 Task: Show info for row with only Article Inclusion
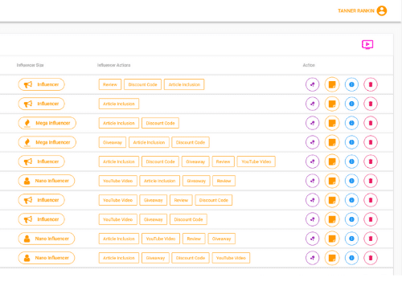coord(351,104)
